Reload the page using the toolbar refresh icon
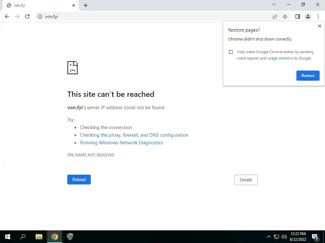Viewport: 325px width, 243px height. coord(27,16)
